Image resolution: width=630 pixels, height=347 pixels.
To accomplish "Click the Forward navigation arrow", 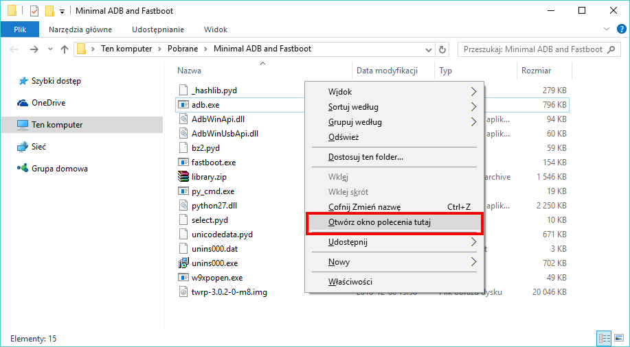I will [x=34, y=49].
